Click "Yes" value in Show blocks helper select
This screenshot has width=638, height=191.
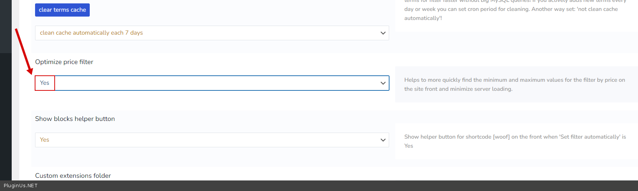[x=44, y=140]
